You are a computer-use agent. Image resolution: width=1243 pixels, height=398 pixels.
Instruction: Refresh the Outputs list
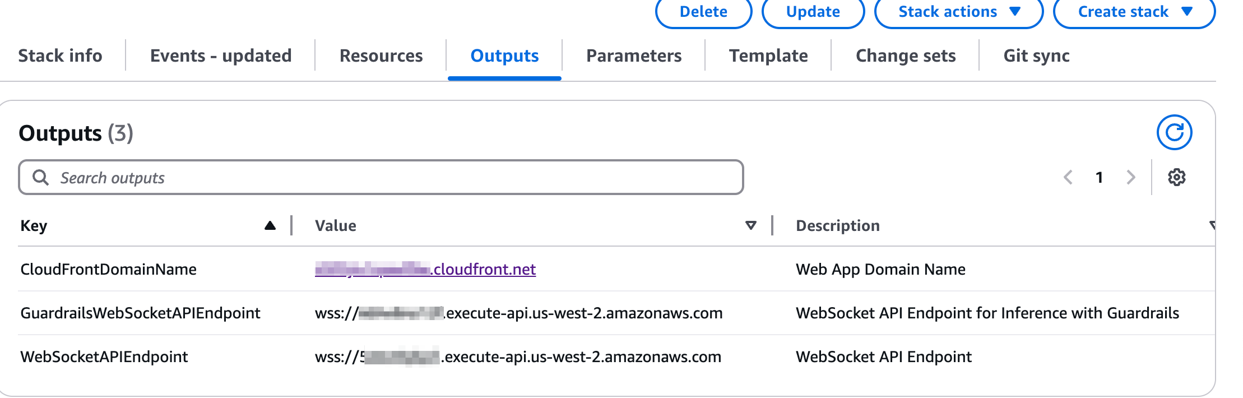click(1174, 133)
